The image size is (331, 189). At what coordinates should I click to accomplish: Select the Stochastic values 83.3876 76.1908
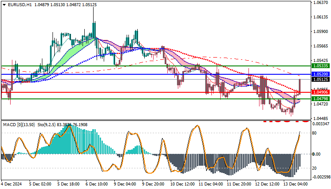pos(72,125)
